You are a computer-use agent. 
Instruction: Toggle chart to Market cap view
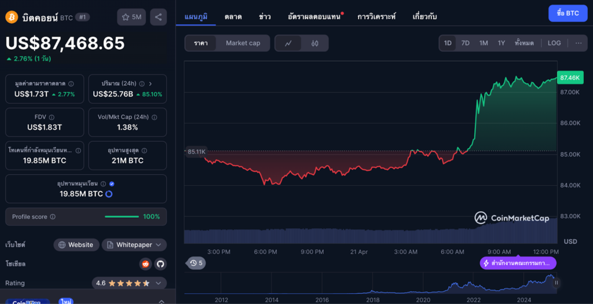(243, 43)
